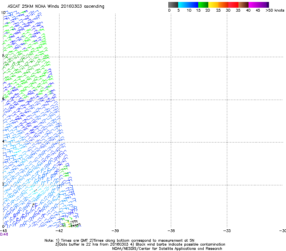Click the note line about GMT times

pyautogui.click(x=119, y=241)
